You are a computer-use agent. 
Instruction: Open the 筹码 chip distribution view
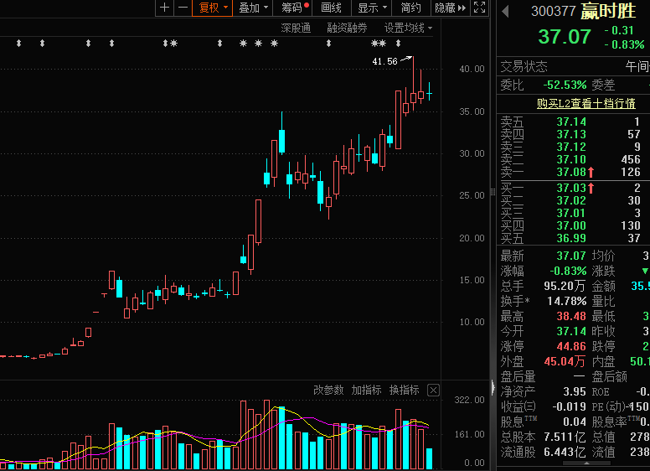click(x=294, y=8)
